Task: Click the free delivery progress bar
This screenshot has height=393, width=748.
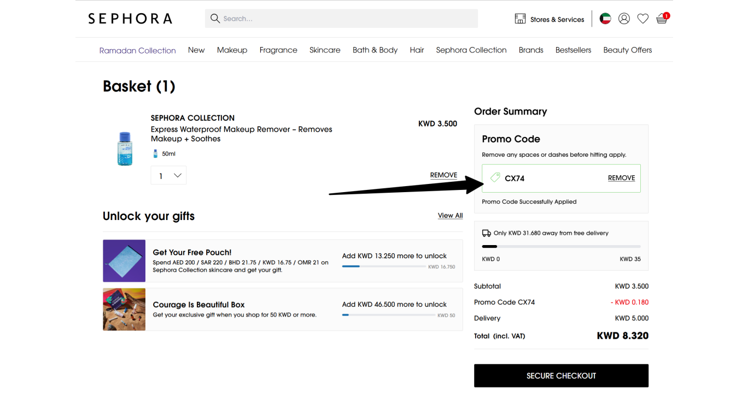Action: tap(561, 247)
